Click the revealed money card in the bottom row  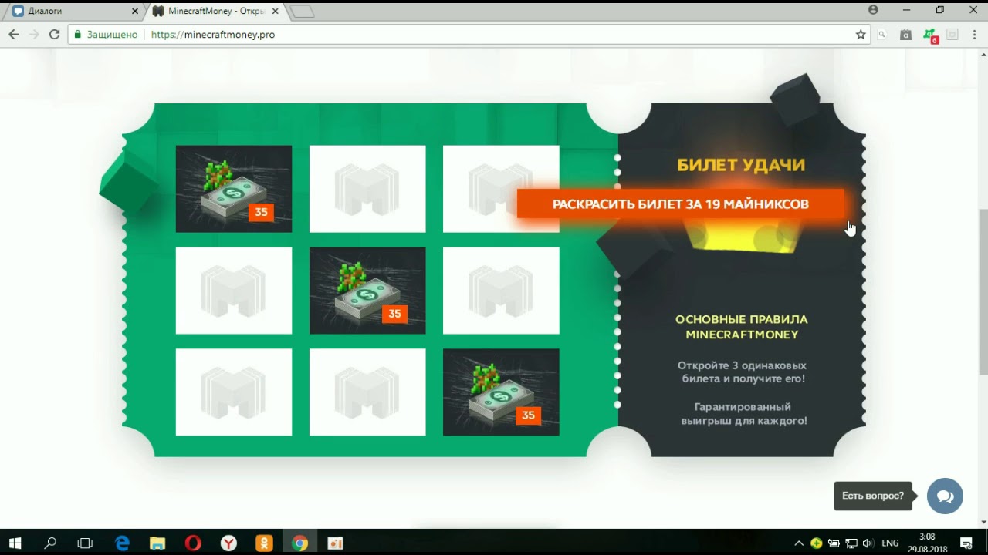click(x=501, y=392)
